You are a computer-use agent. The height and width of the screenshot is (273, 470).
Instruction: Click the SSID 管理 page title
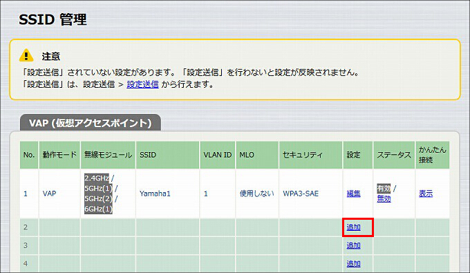(53, 20)
